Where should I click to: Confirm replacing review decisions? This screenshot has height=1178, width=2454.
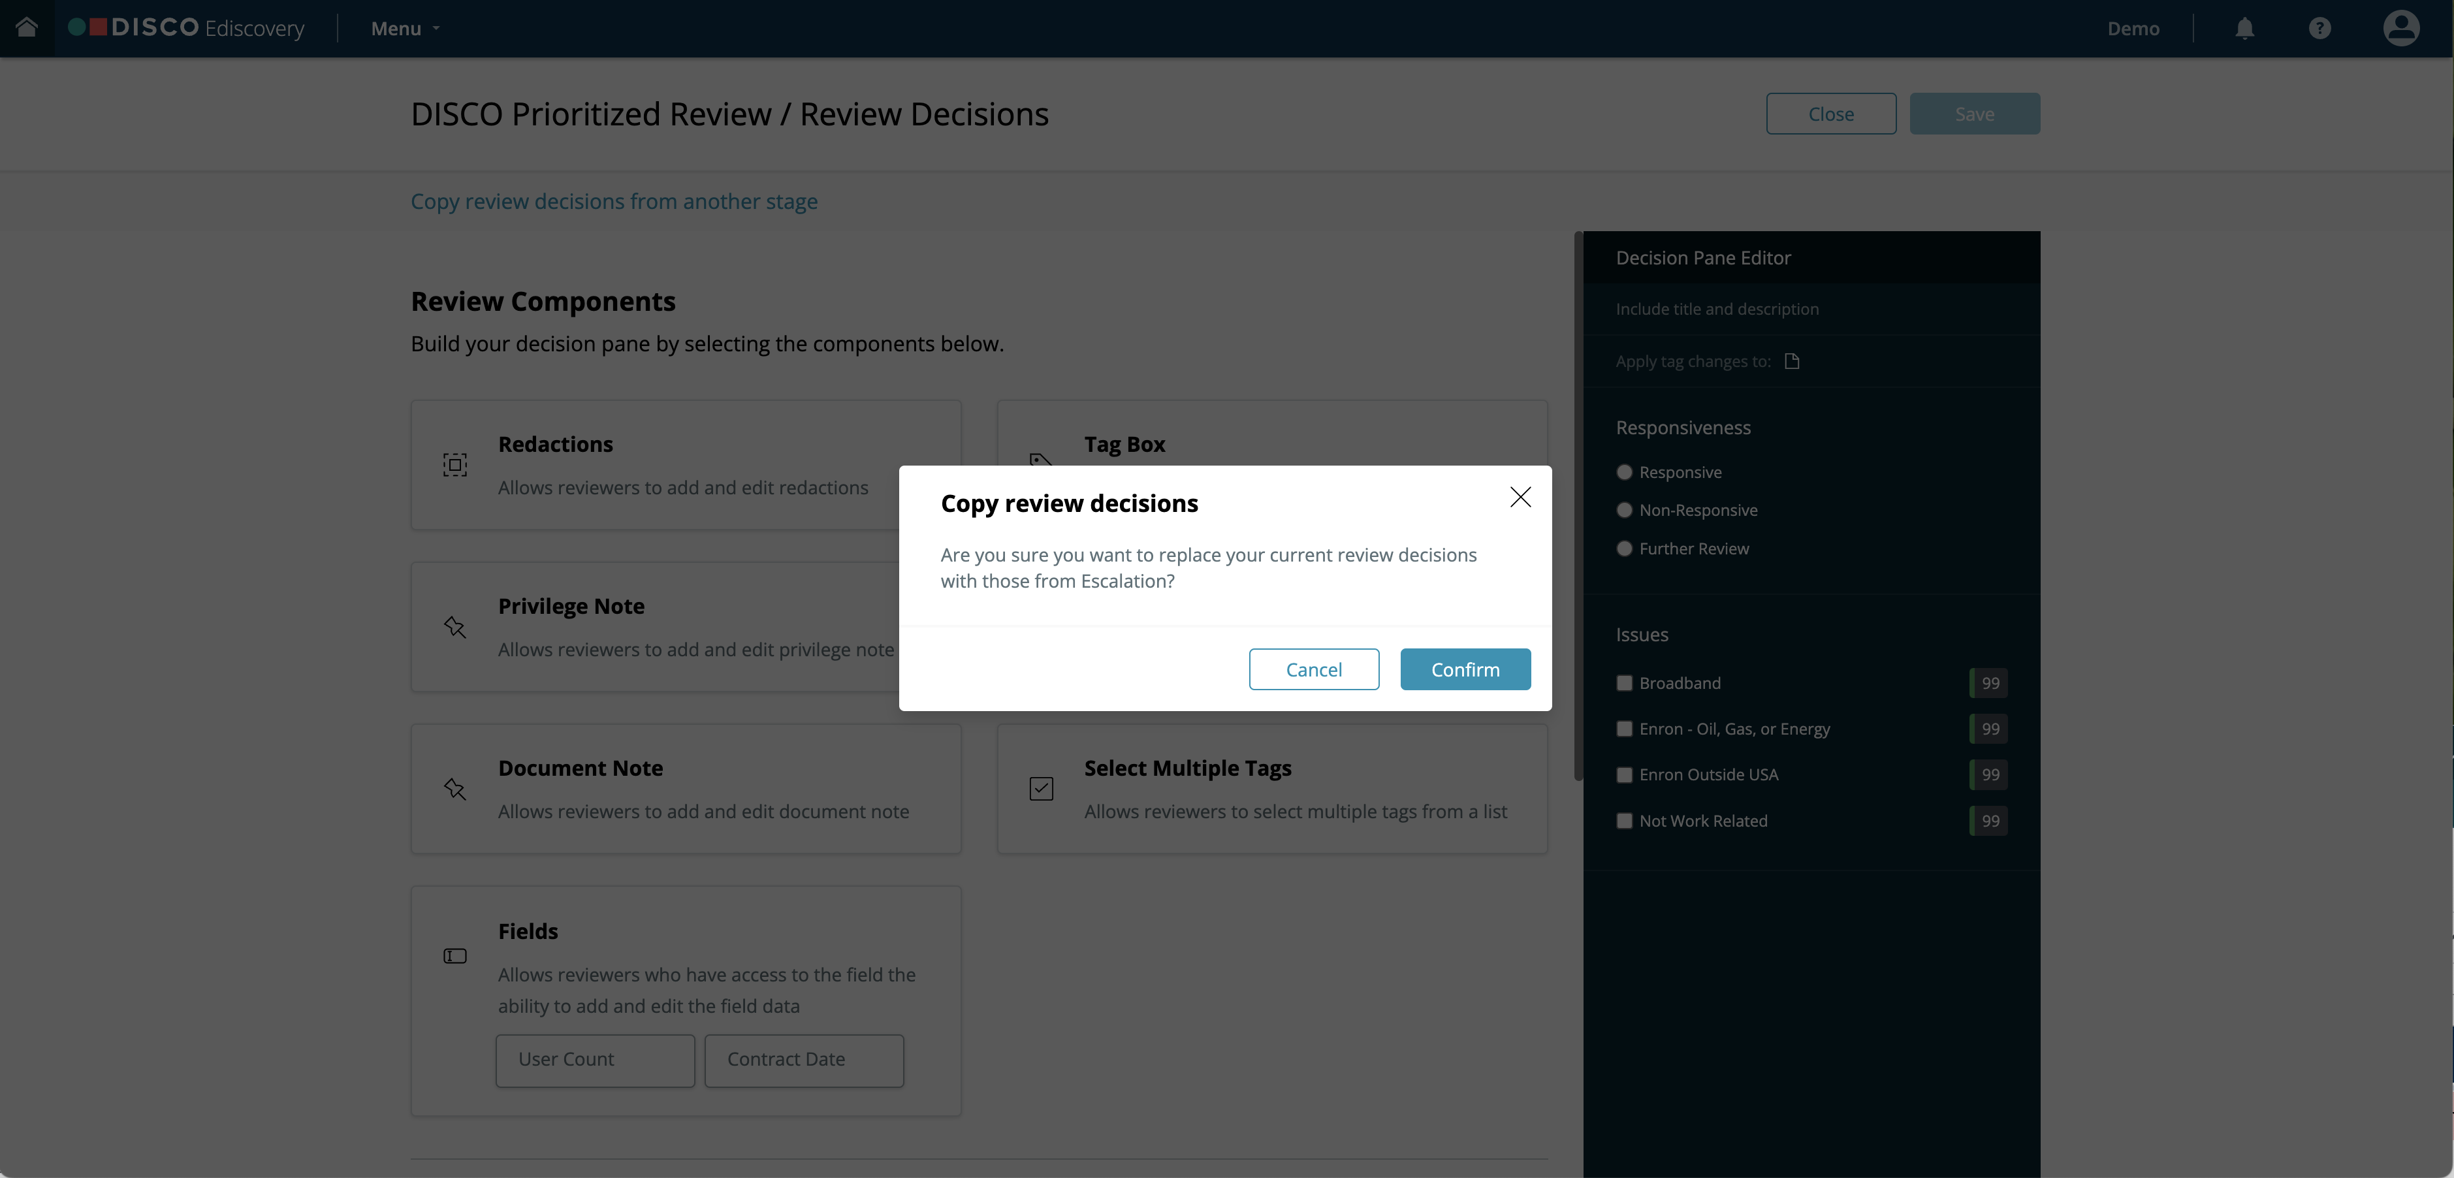1465,669
